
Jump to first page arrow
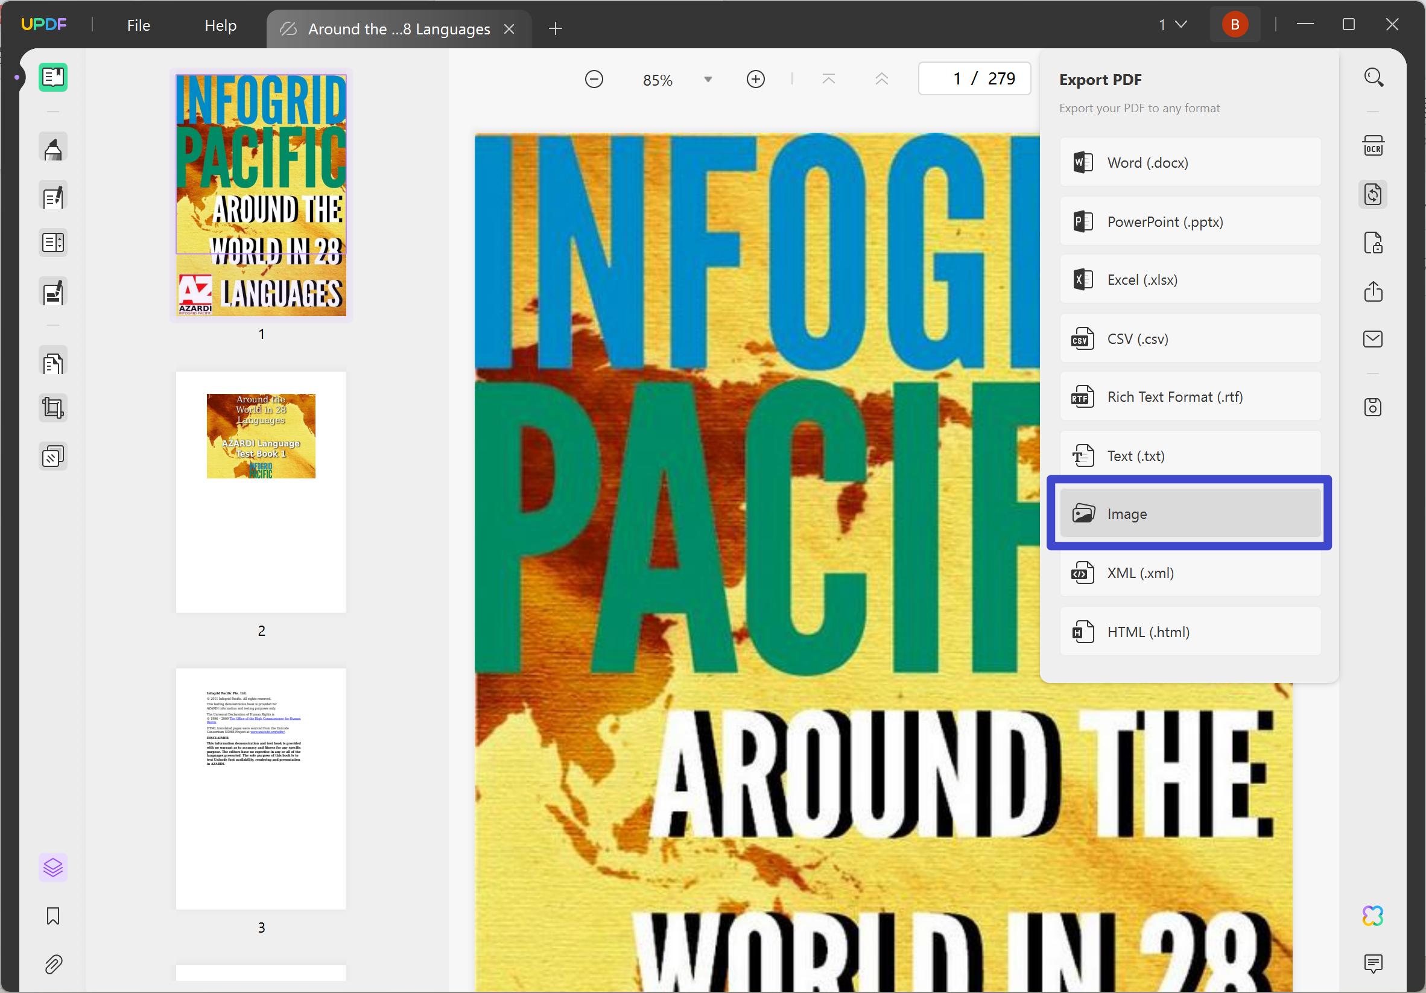point(829,79)
